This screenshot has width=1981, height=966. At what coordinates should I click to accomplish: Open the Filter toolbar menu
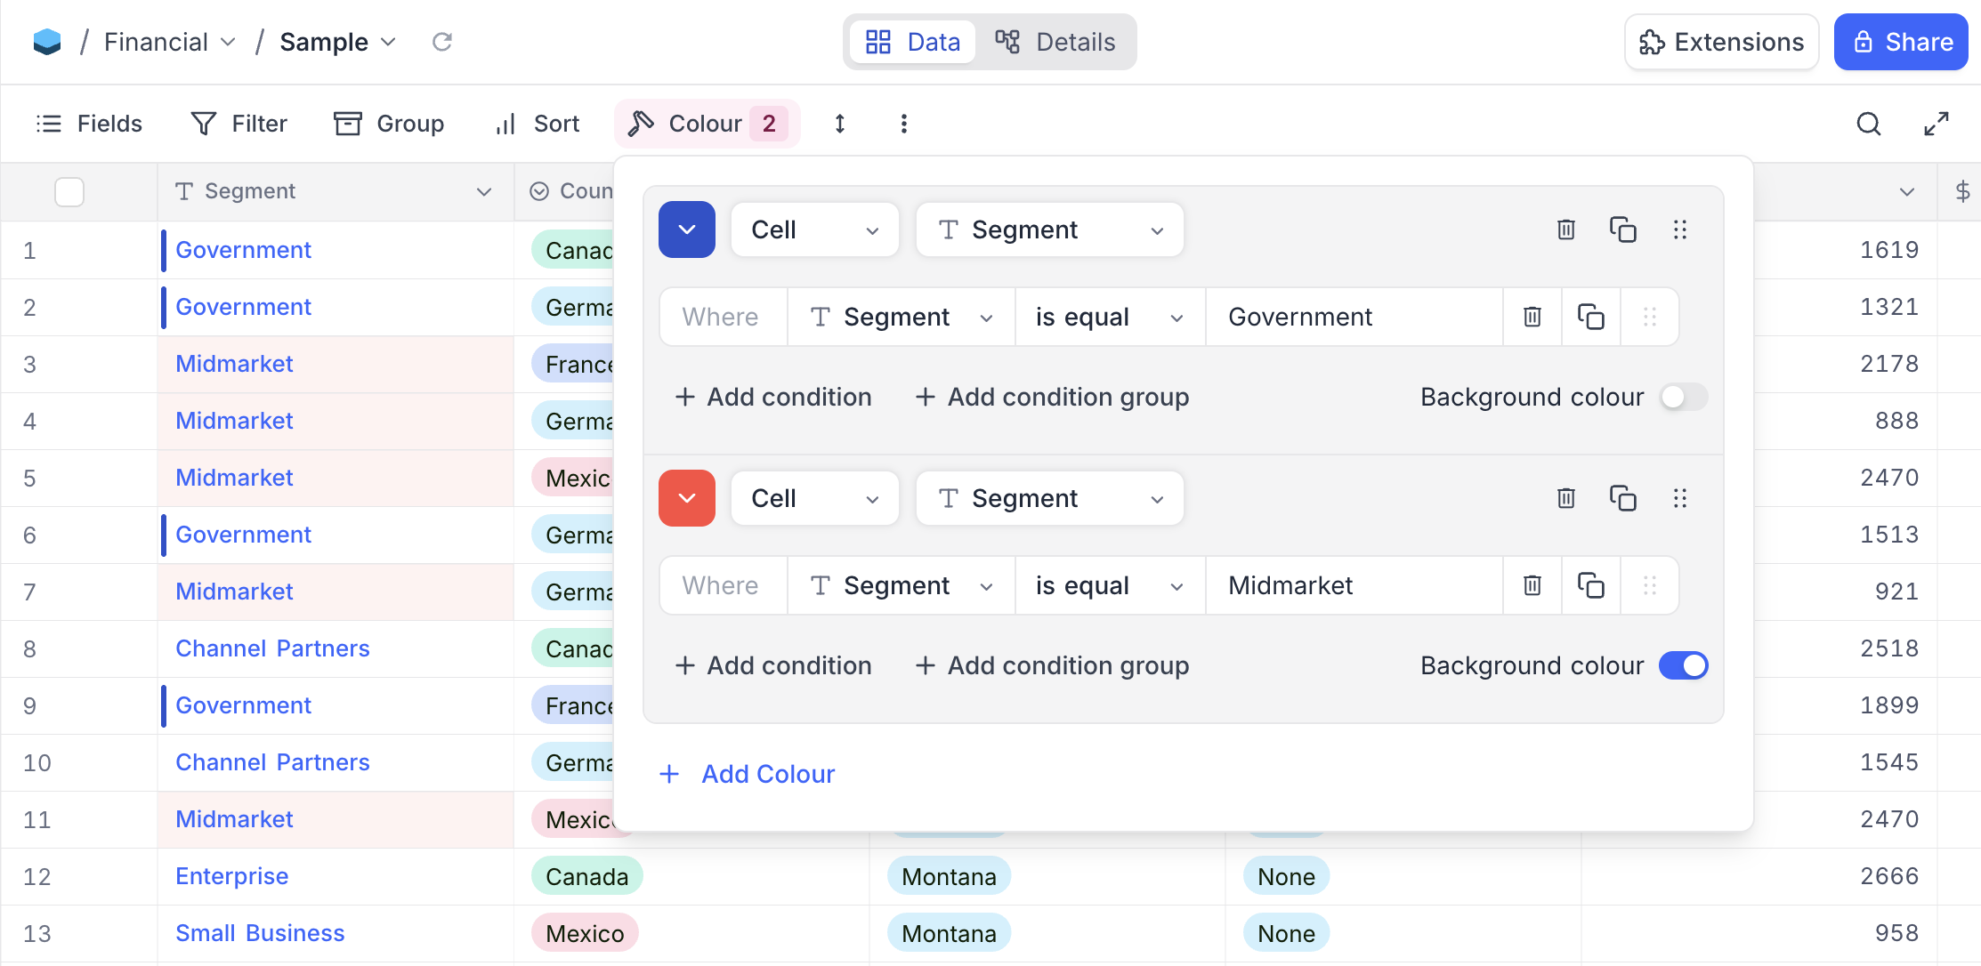point(239,124)
